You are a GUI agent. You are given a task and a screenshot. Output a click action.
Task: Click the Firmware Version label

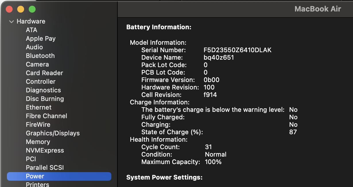click(168, 80)
